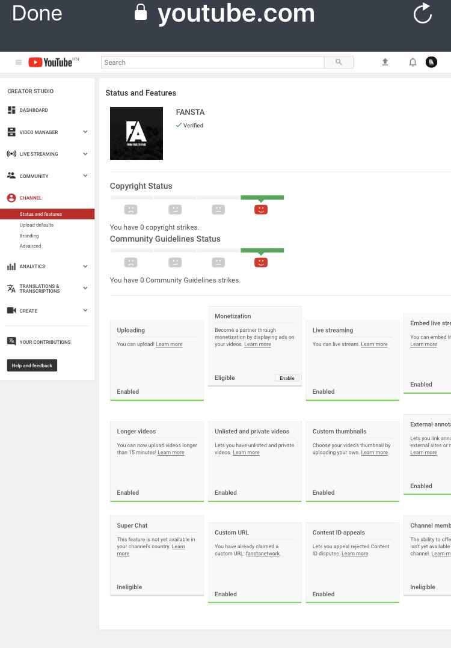Click the Your Contributions icon
This screenshot has height=648, width=451.
tap(11, 341)
